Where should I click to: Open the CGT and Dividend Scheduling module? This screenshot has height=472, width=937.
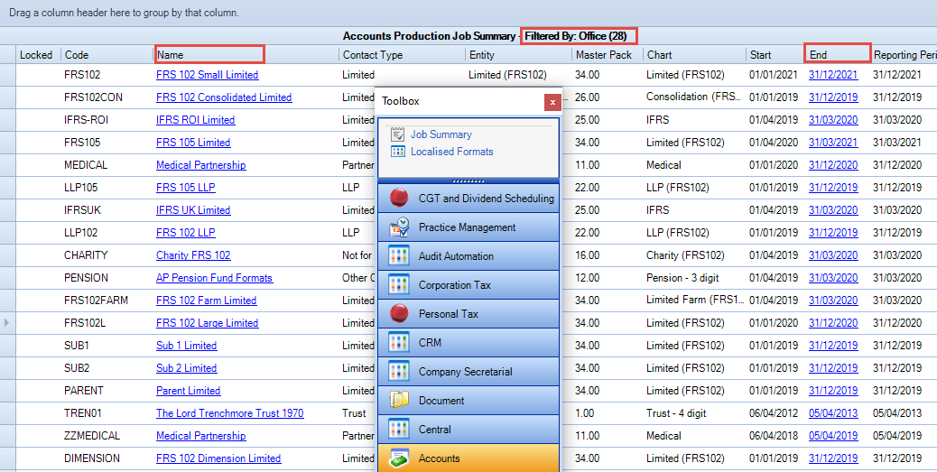coord(468,199)
